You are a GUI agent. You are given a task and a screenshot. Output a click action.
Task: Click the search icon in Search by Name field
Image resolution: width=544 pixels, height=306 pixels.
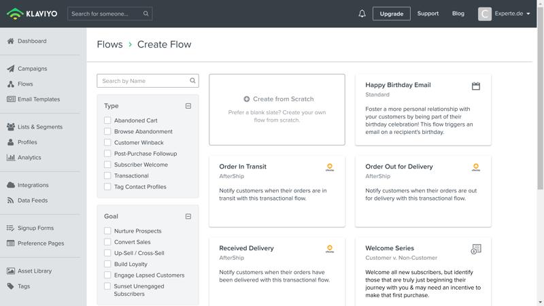click(192, 81)
